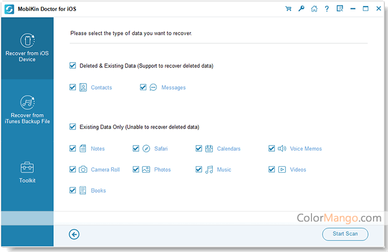Go to the home icon
The image size is (388, 252).
click(x=314, y=9)
